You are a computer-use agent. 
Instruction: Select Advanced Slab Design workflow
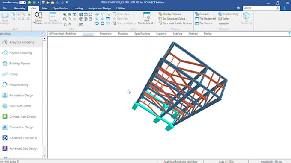click(x=21, y=148)
